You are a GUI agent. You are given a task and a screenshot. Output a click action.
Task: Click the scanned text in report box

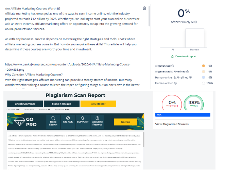click(x=75, y=151)
